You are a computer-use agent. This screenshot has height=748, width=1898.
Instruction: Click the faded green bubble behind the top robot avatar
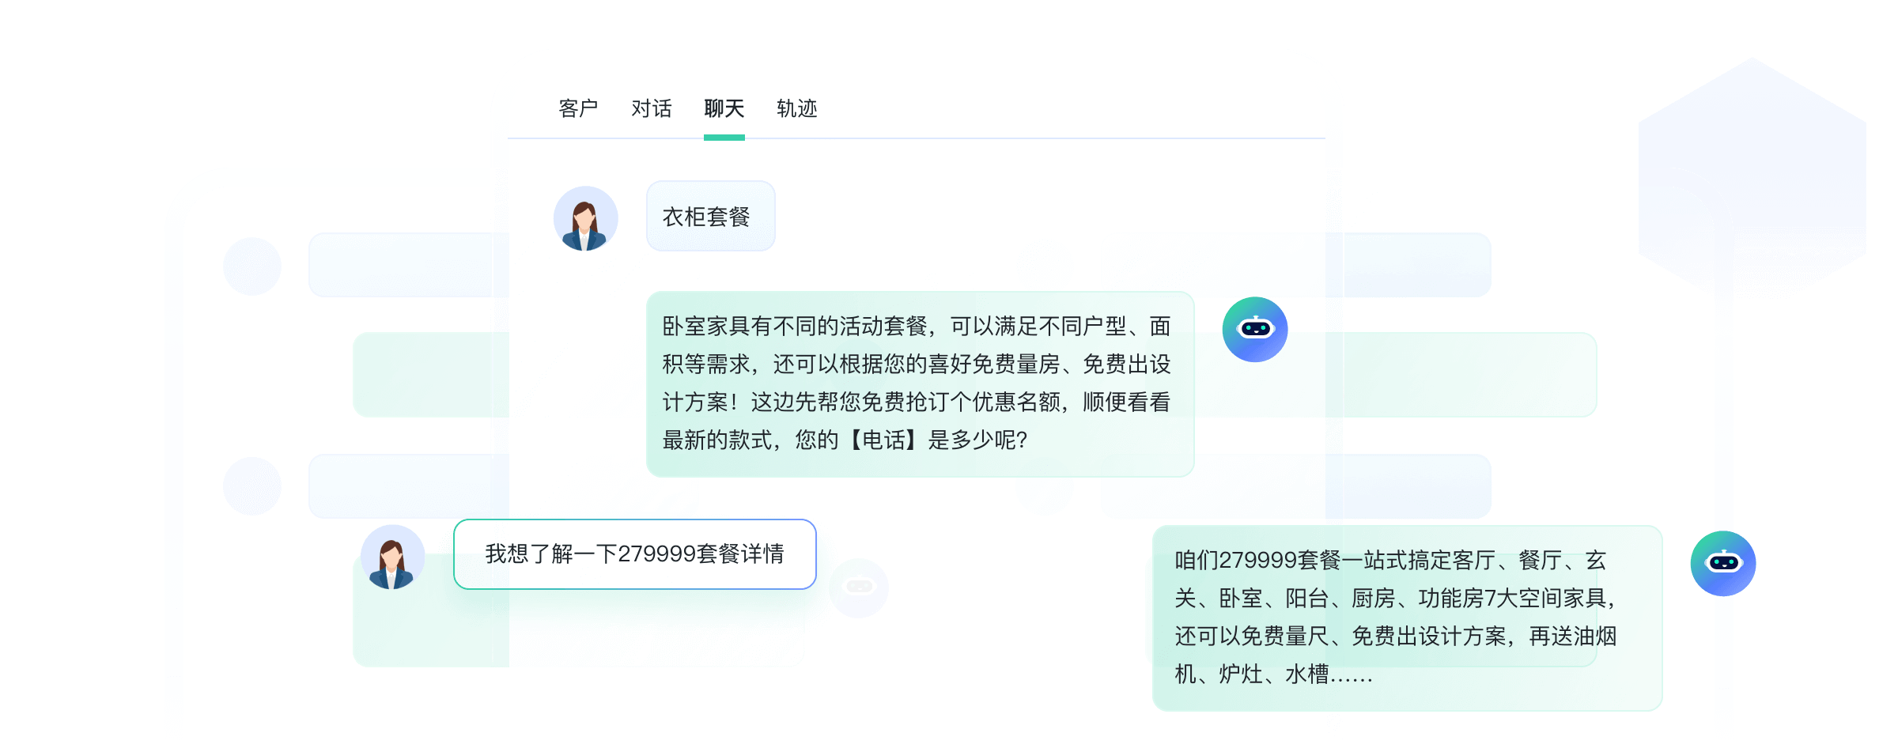coord(1461,374)
